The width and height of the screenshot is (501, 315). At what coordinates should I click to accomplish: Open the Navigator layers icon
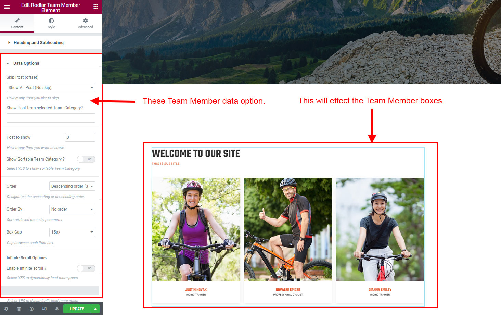(x=19, y=309)
